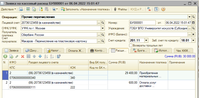Click the magnifier next to Операция field
The image size is (199, 98).
pos(193,17)
